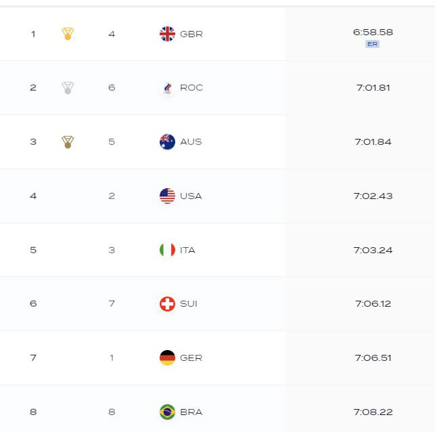435x432 pixels.
Task: Open the USA team link
Action: tap(191, 196)
